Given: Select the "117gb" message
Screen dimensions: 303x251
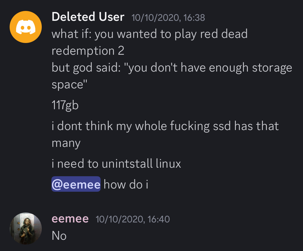Looking at the screenshot, I should pos(65,105).
